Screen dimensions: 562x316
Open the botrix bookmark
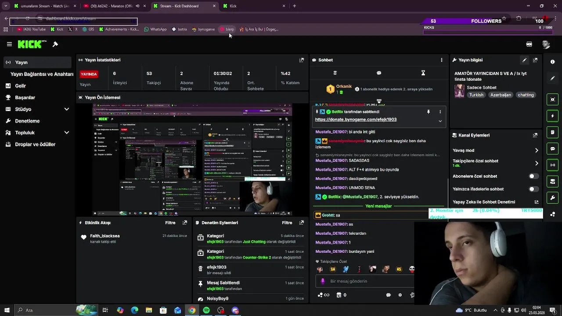(180, 29)
